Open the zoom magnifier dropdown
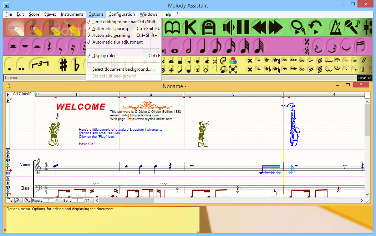The width and height of the screenshot is (376, 236). tap(18, 200)
